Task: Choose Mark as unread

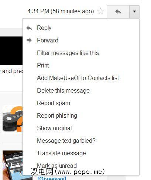Action: point(57,166)
